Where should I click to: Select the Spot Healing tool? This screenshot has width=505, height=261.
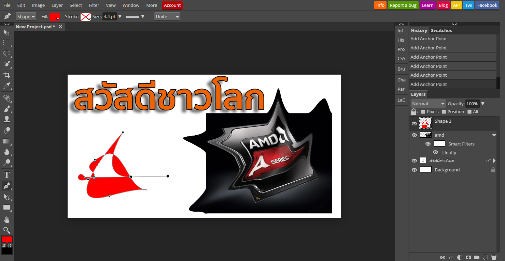(7, 98)
